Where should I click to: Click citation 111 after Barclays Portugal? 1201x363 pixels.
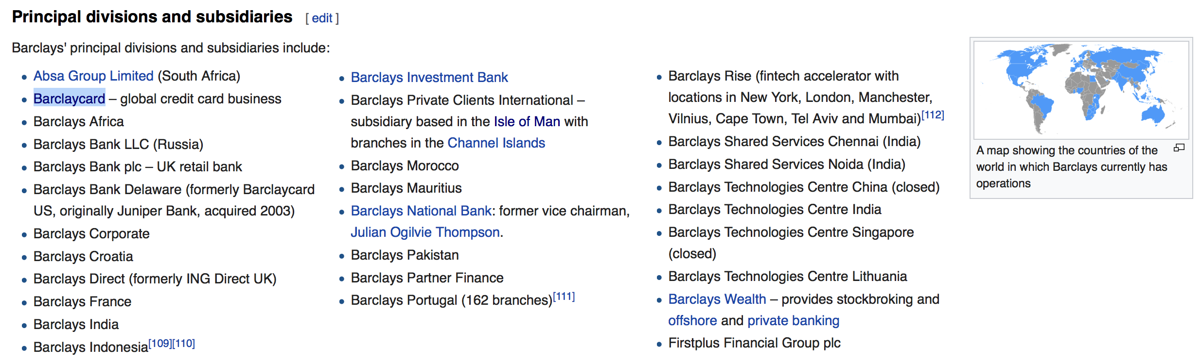tap(564, 297)
